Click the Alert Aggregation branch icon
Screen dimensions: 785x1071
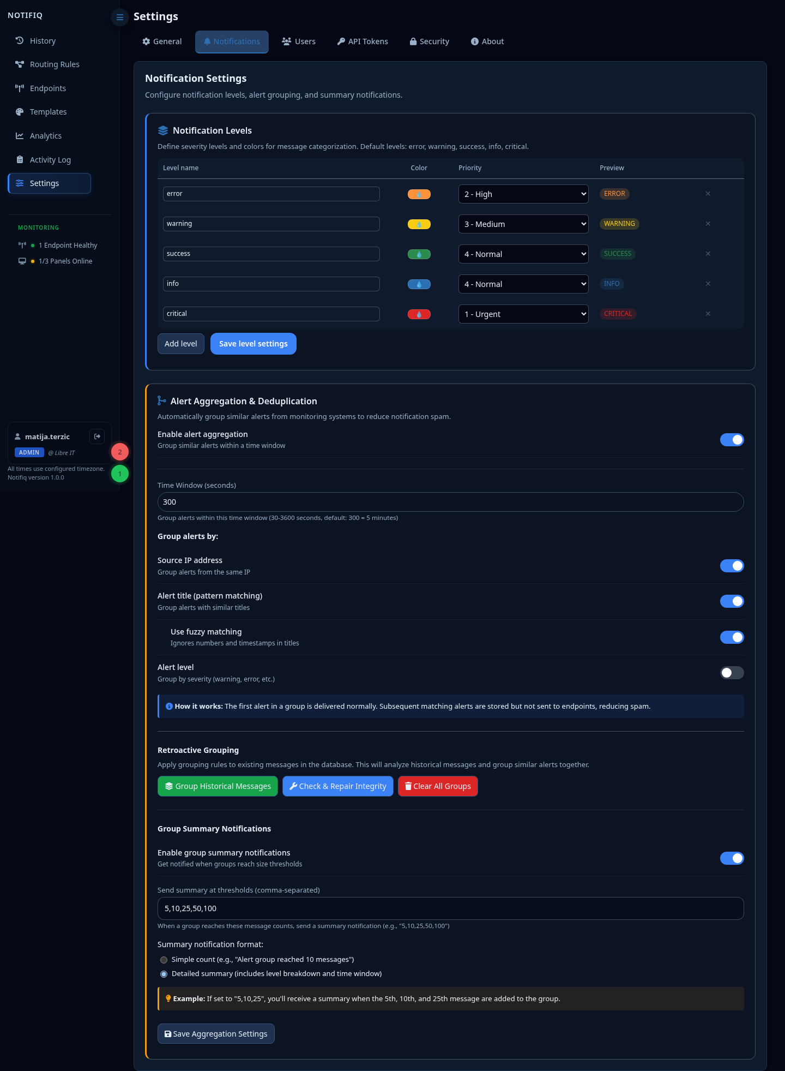click(161, 401)
